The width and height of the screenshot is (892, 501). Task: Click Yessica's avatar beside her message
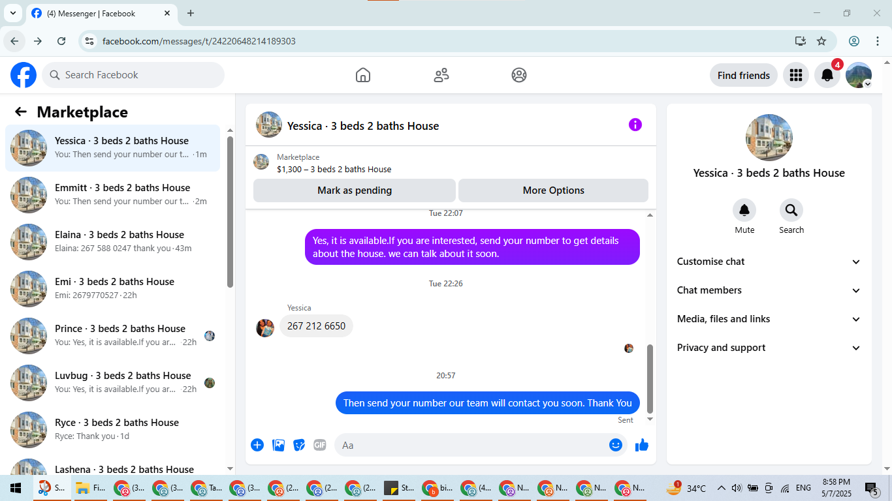(x=265, y=327)
